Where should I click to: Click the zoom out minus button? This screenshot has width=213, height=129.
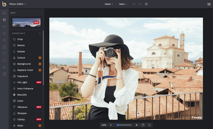[111, 125]
